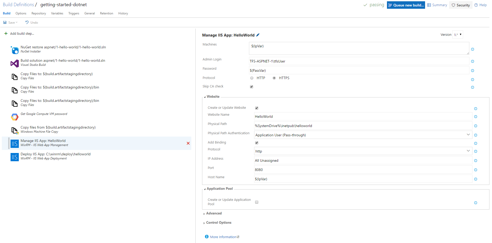Open the Help link
The width and height of the screenshot is (492, 243).
click(x=480, y=5)
